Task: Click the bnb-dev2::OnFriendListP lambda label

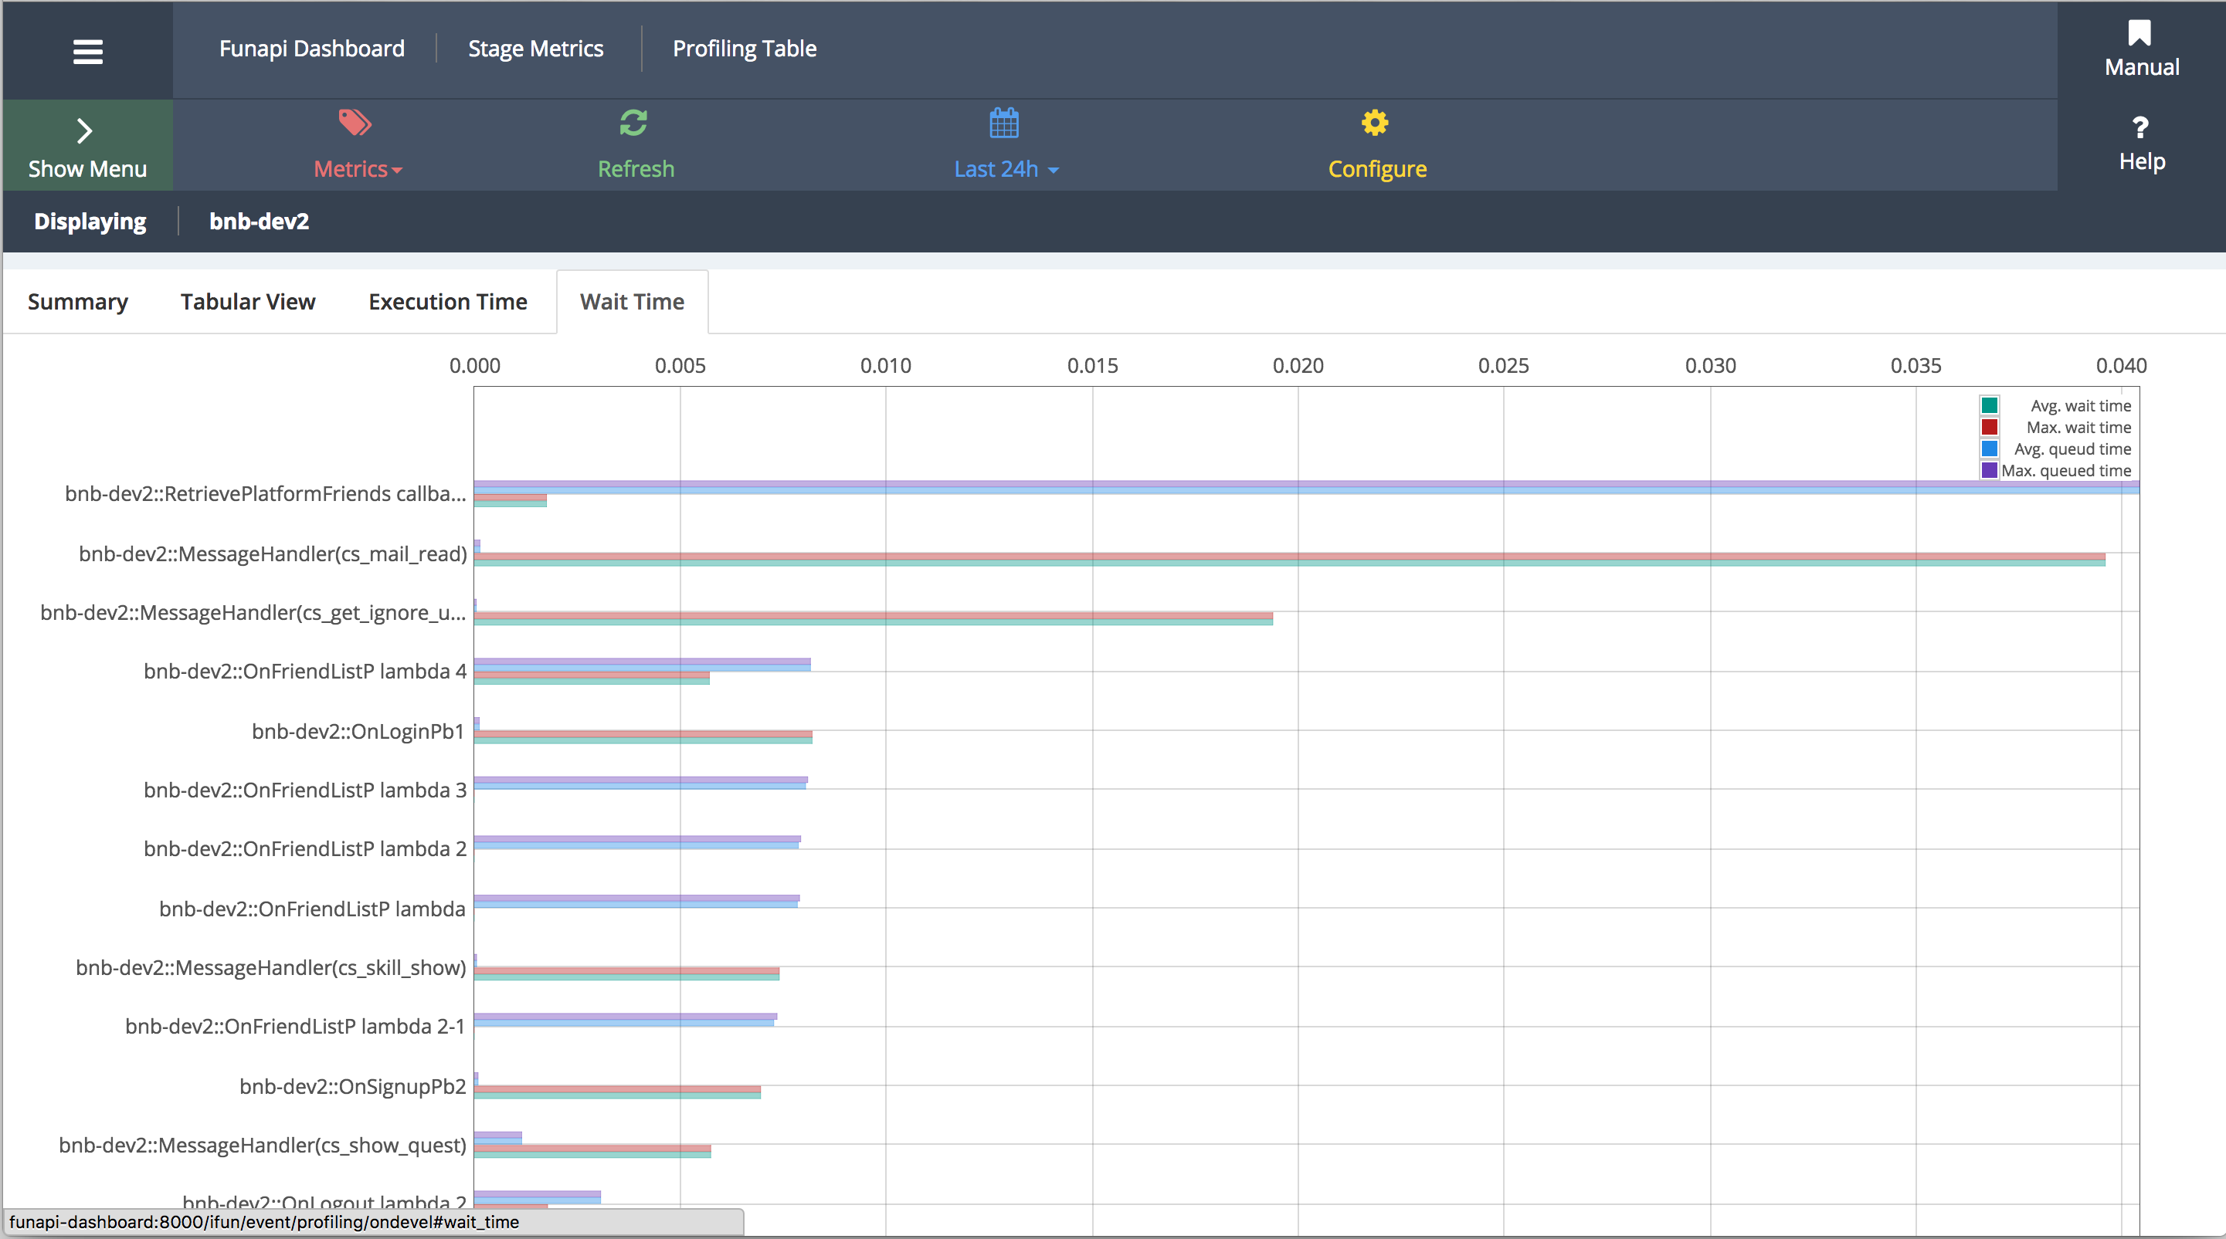Action: (x=312, y=909)
